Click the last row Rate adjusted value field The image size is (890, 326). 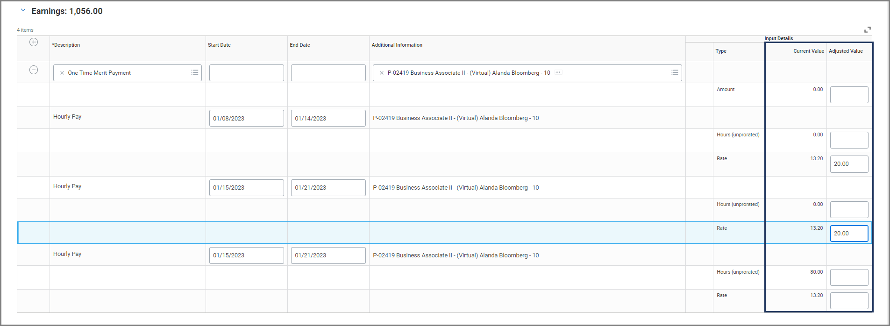pyautogui.click(x=849, y=301)
